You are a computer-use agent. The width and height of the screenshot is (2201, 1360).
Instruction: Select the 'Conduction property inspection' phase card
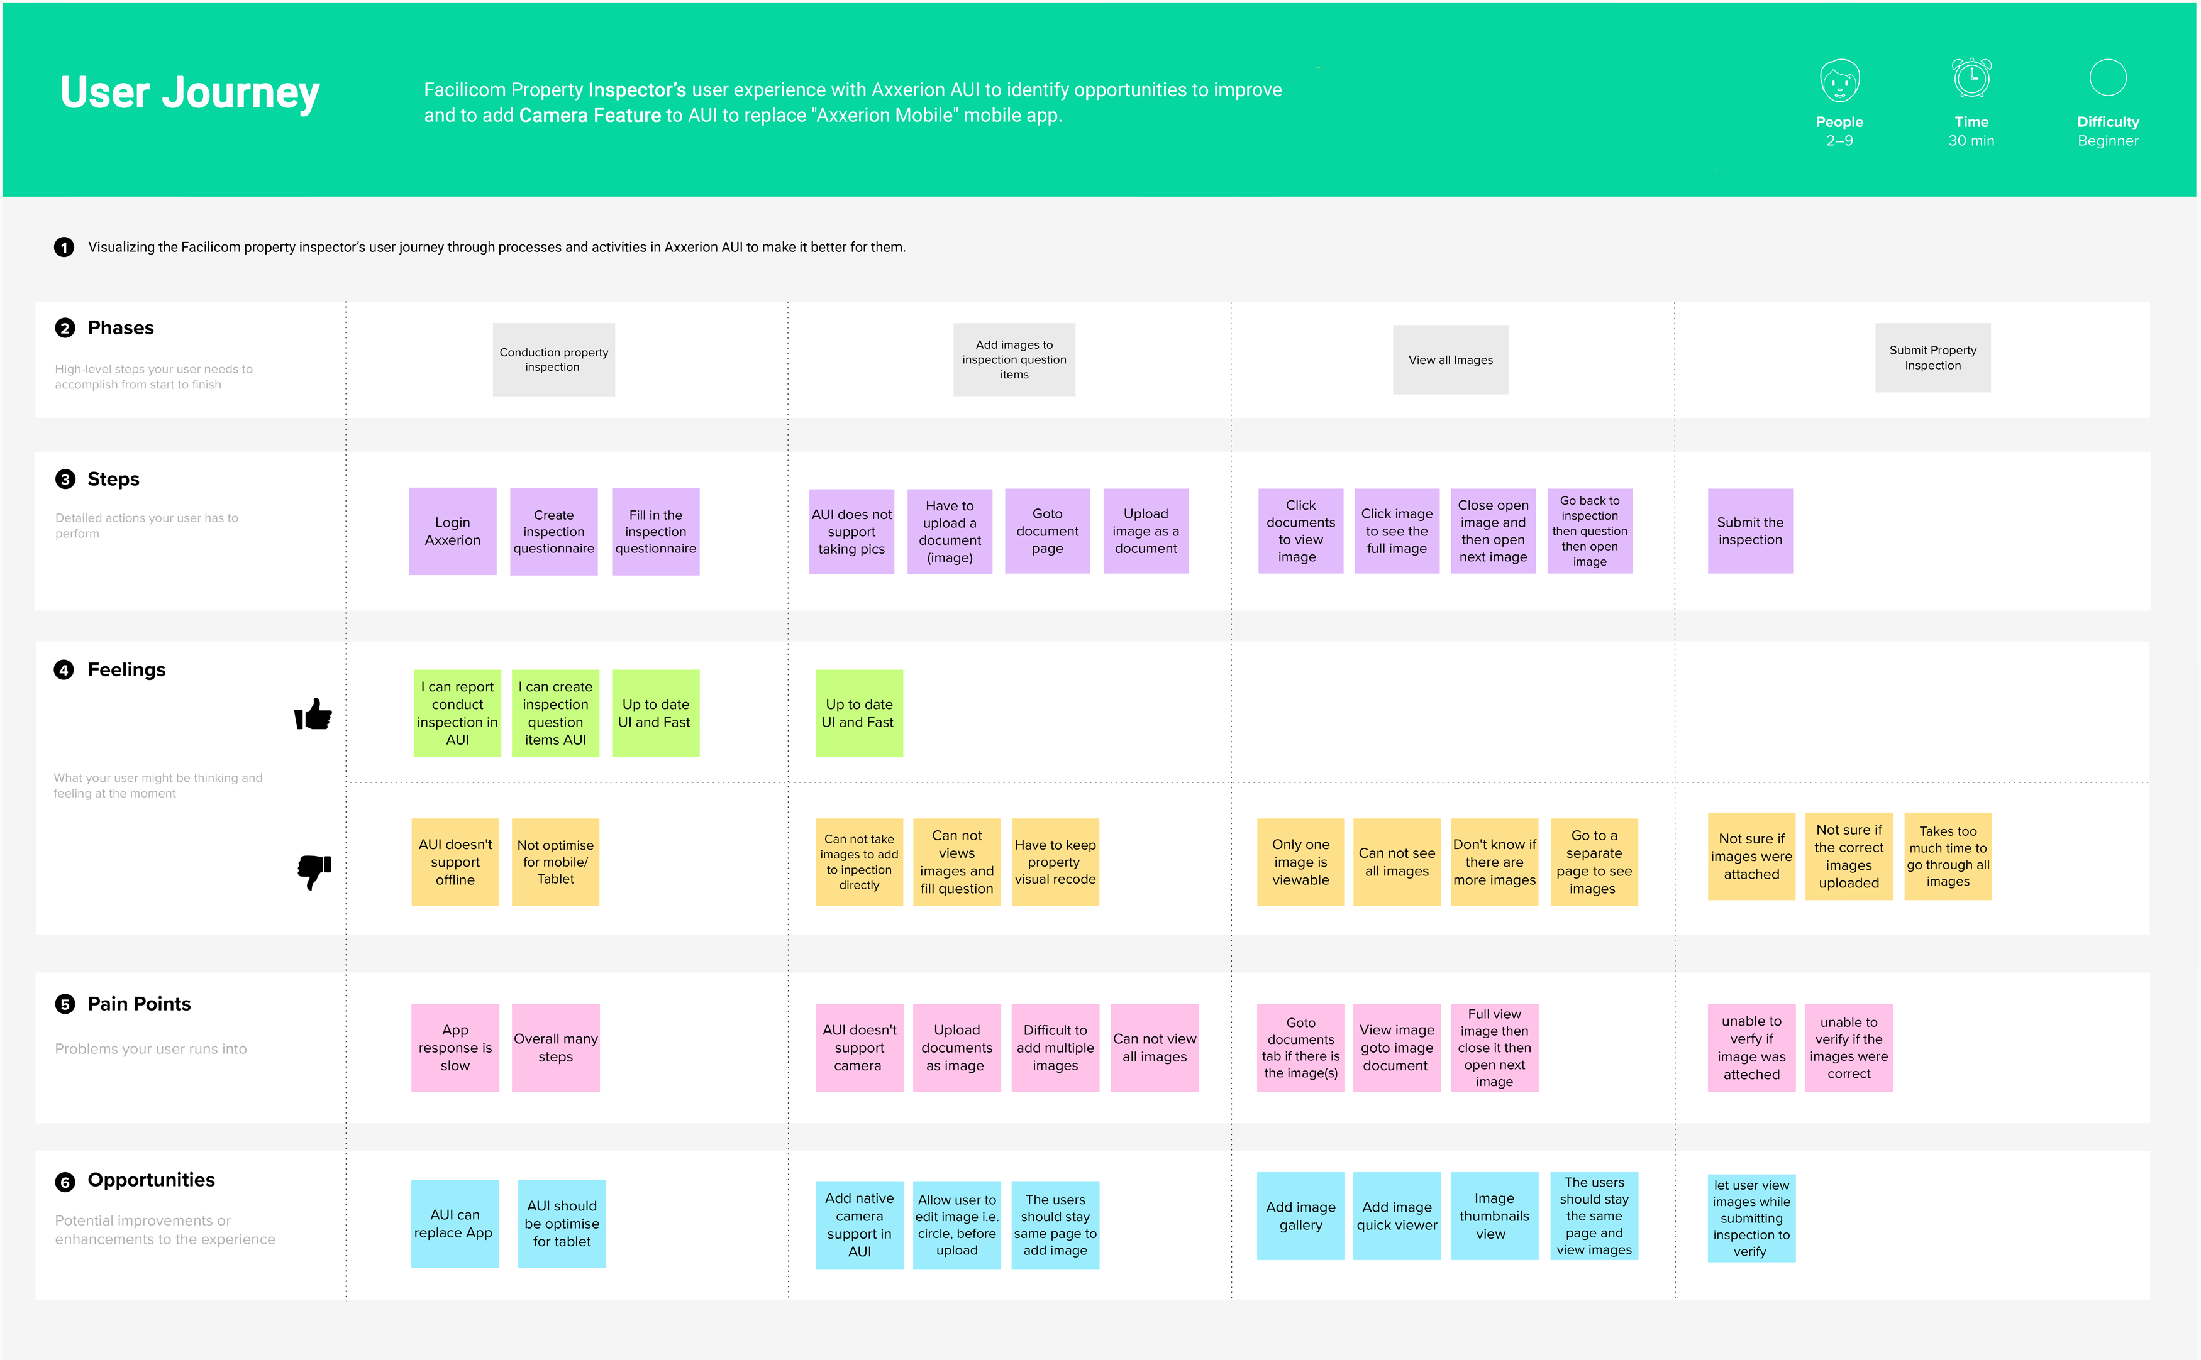coord(553,359)
